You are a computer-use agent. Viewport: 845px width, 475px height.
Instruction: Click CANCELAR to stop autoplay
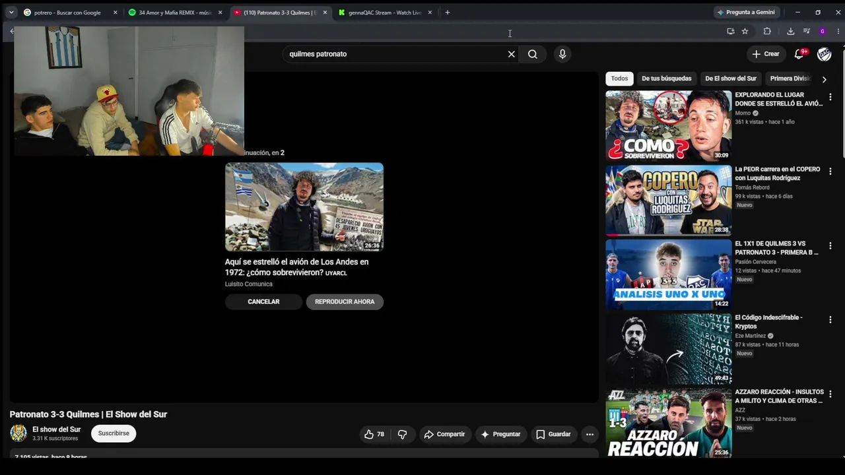pyautogui.click(x=263, y=301)
